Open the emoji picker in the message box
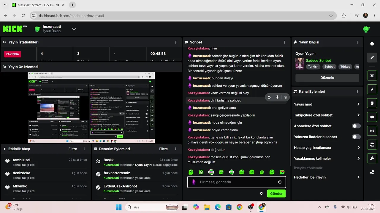This screenshot has width=380, height=213. click(x=280, y=182)
